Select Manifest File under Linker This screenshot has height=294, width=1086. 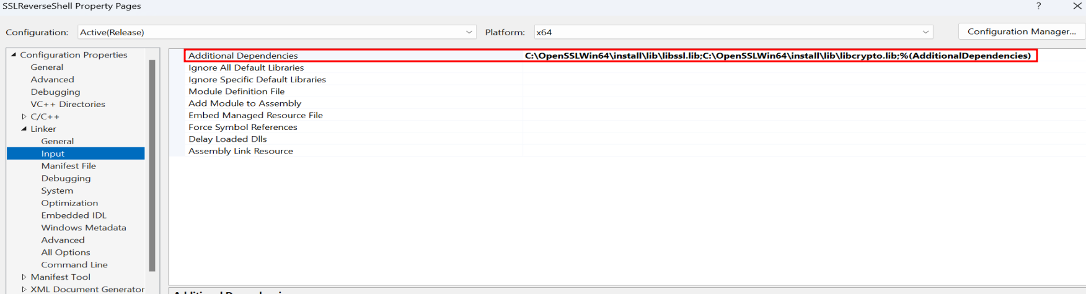click(69, 166)
